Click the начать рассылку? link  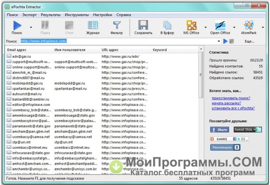[226, 103]
